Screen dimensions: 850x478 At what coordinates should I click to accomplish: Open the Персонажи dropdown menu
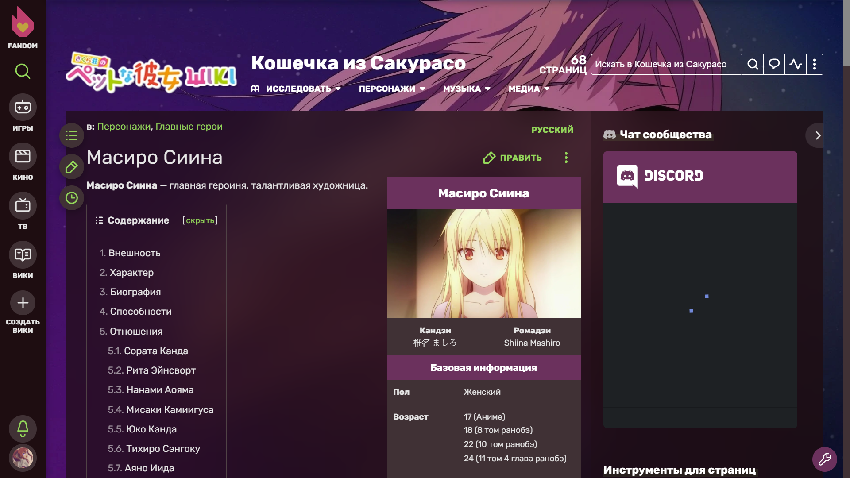tap(391, 89)
